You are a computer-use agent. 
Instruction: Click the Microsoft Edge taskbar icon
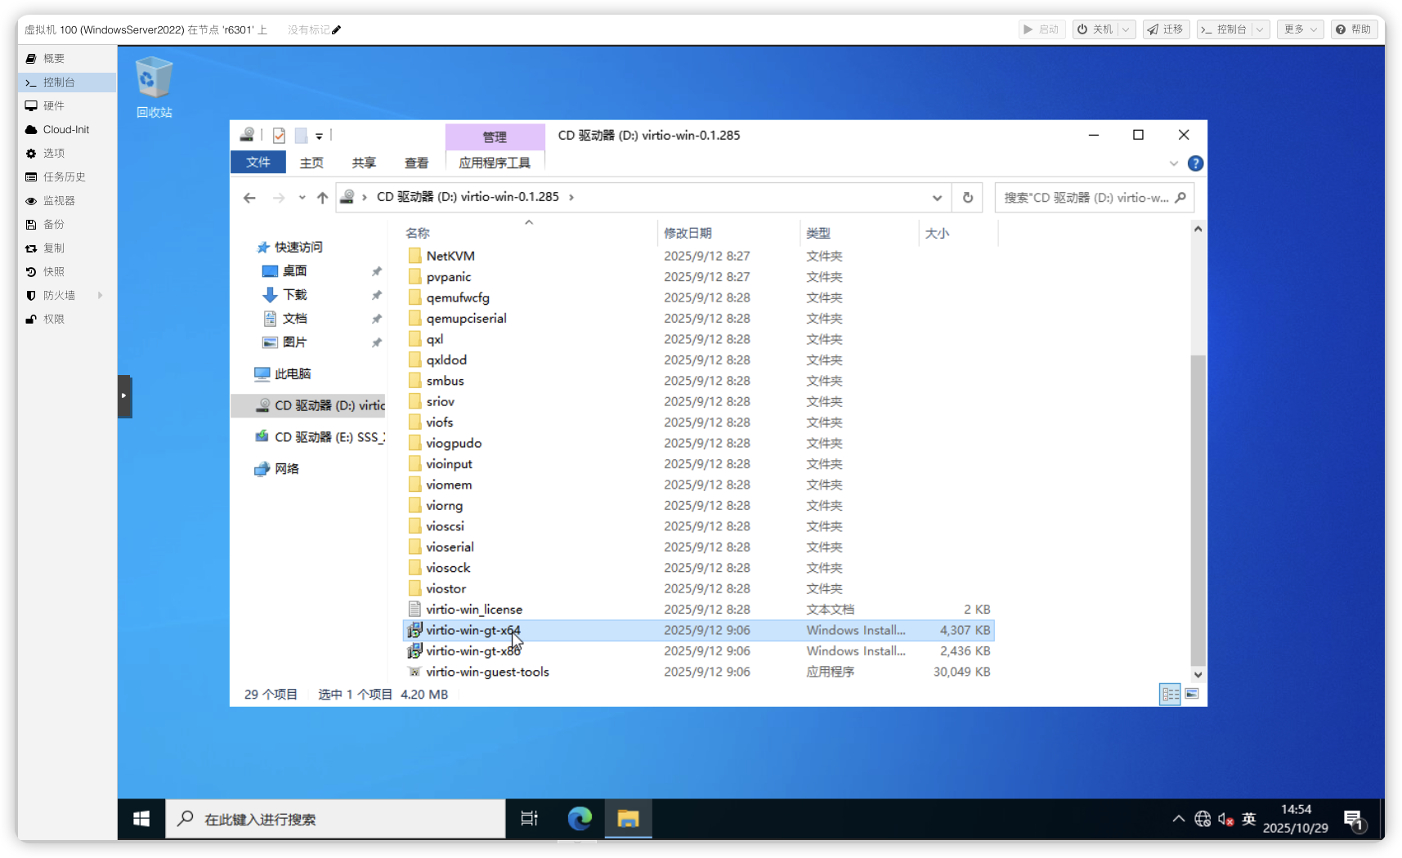[x=580, y=818]
